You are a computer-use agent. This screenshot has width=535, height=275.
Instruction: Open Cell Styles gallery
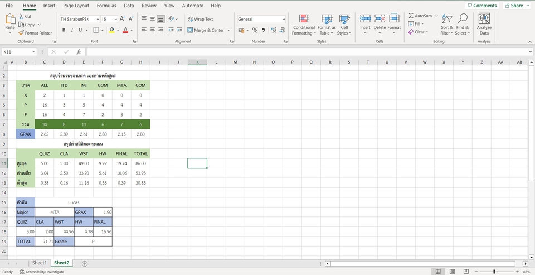(x=344, y=25)
